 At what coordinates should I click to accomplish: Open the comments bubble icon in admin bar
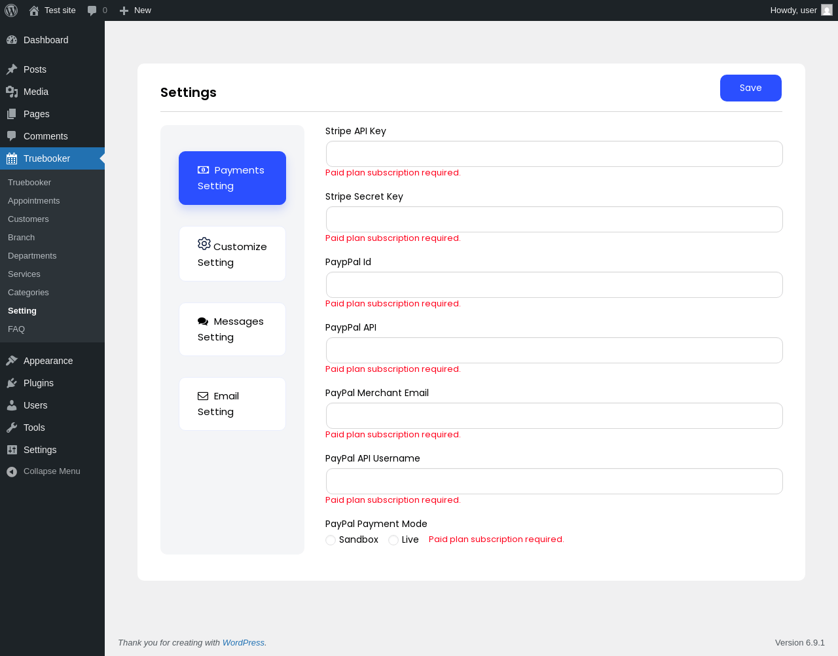coord(92,10)
